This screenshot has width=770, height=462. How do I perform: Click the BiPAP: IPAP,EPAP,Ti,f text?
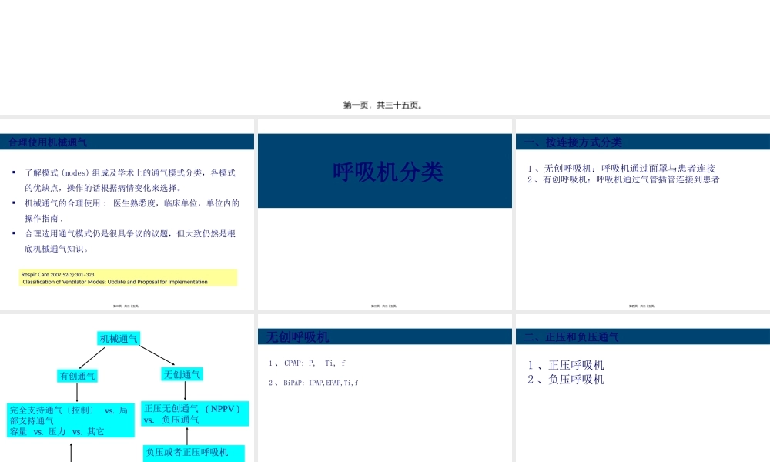click(x=313, y=382)
